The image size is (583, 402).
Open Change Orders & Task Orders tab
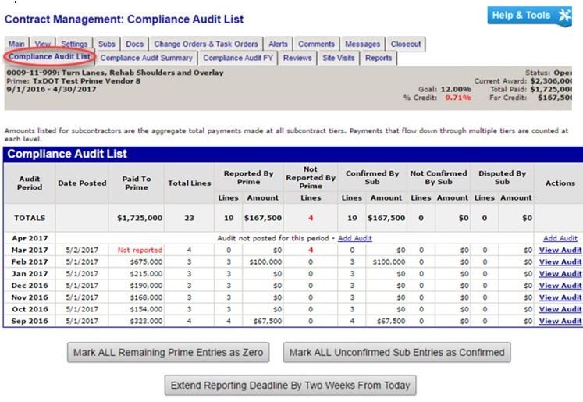[206, 44]
